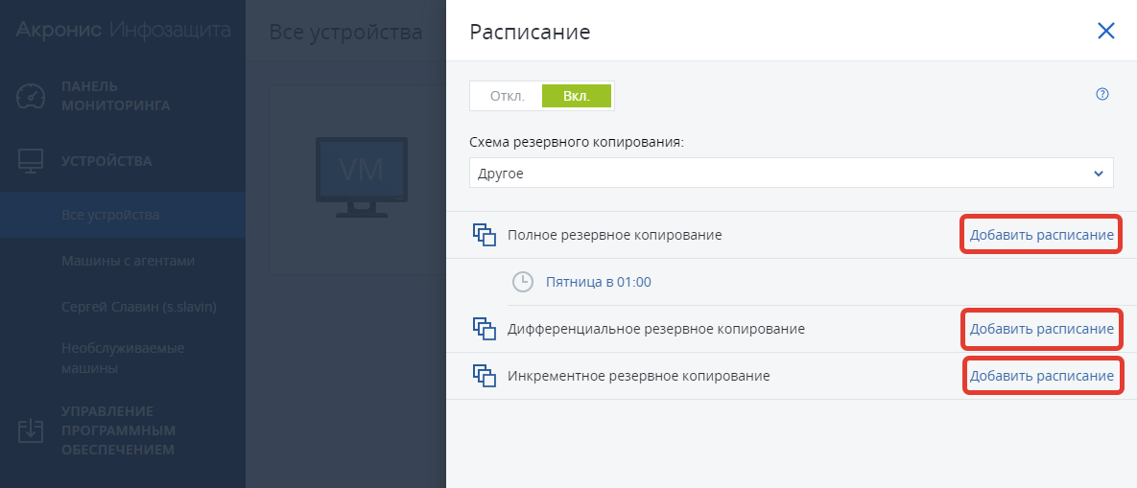Click the Полное резервное копирование label
1137x488 pixels.
click(x=615, y=235)
